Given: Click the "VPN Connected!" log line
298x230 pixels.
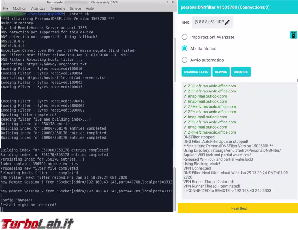Looking at the screenshot, I should coord(197,168).
